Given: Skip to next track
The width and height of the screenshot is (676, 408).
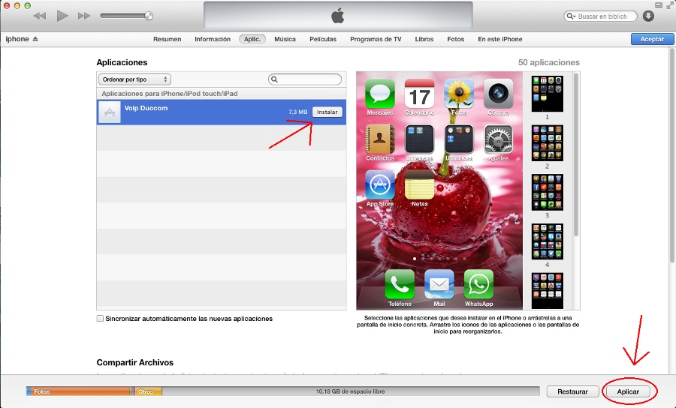Looking at the screenshot, I should [84, 16].
